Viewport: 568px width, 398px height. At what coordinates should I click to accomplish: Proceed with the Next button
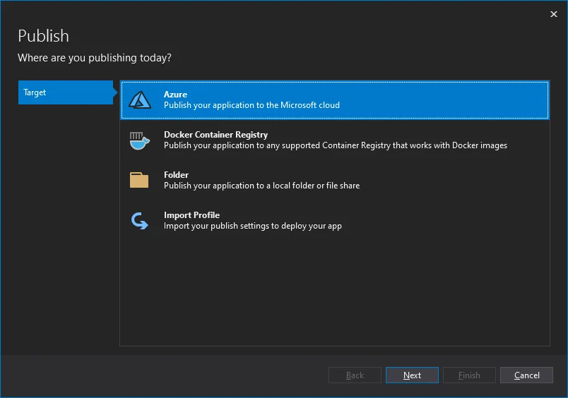412,375
